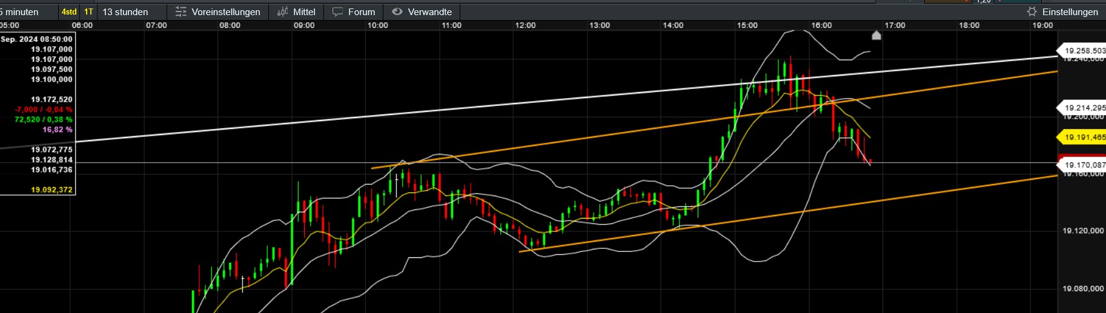Click the 15:00 time axis label
Viewport: 1106px width, 313px height.
pyautogui.click(x=747, y=25)
